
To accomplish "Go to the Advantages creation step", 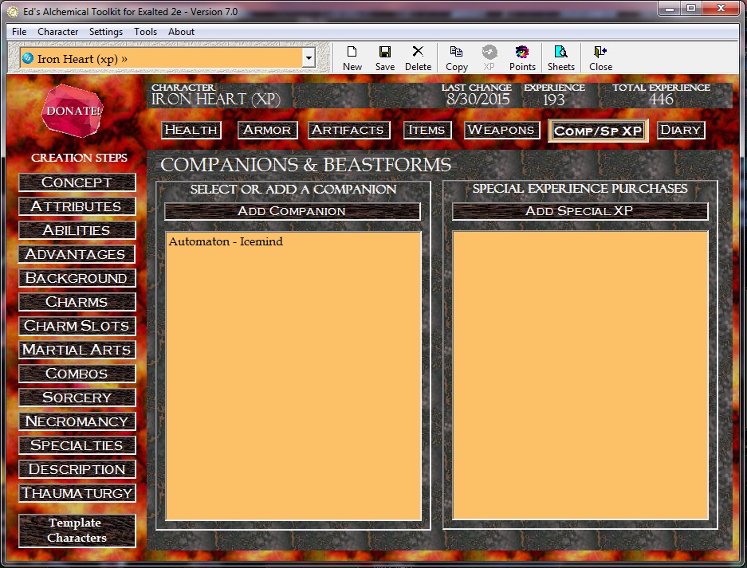I will tap(77, 254).
